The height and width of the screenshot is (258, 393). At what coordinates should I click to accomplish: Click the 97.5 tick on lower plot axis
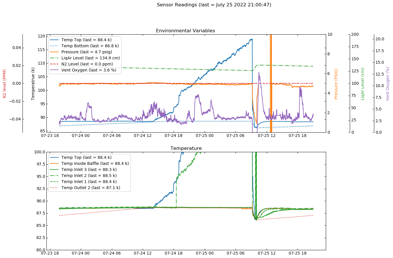41,164
